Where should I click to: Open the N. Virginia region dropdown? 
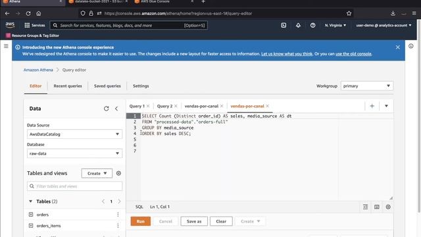(x=335, y=25)
